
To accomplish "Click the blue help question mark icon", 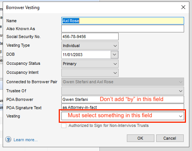I will coord(8,139).
